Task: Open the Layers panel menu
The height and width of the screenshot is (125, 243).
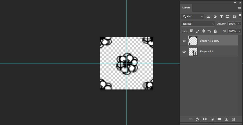Action: pos(240,8)
